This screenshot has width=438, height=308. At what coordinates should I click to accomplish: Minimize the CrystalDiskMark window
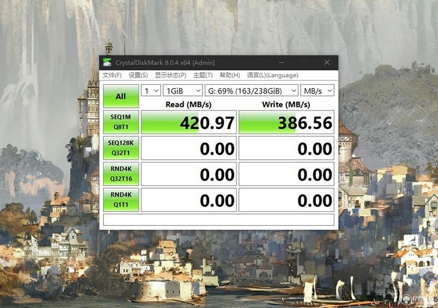point(281,62)
